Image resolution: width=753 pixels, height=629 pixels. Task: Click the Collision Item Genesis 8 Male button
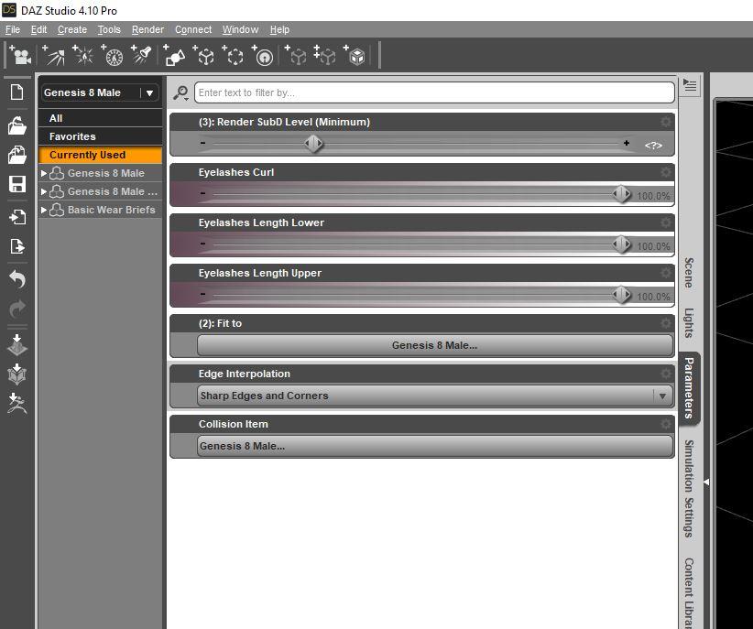coord(435,446)
